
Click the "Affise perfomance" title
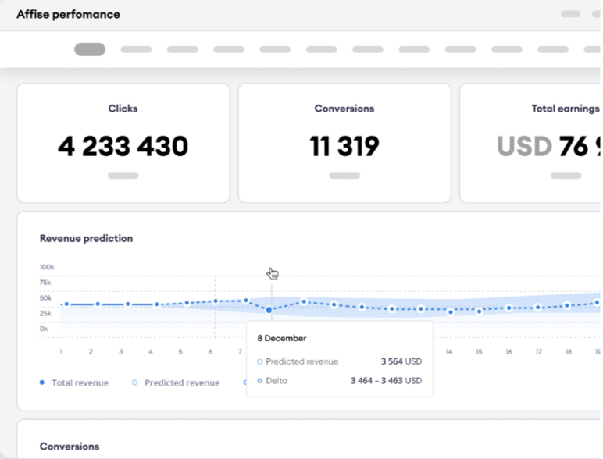pos(68,15)
